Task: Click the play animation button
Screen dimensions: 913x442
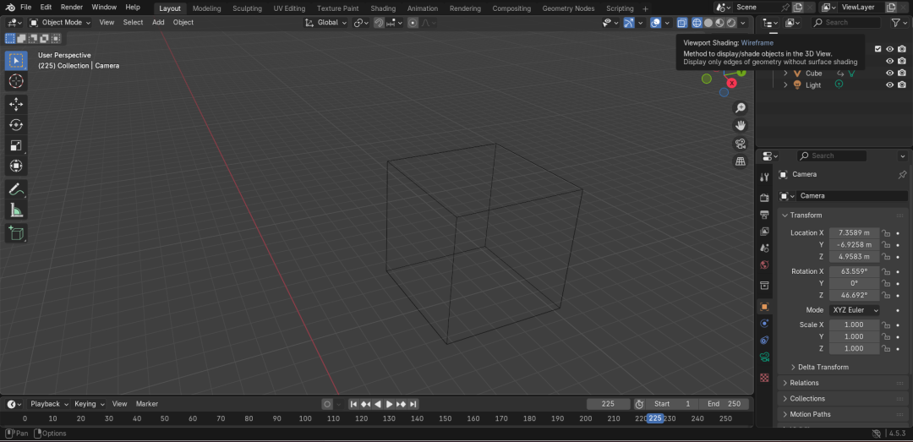Action: point(390,404)
